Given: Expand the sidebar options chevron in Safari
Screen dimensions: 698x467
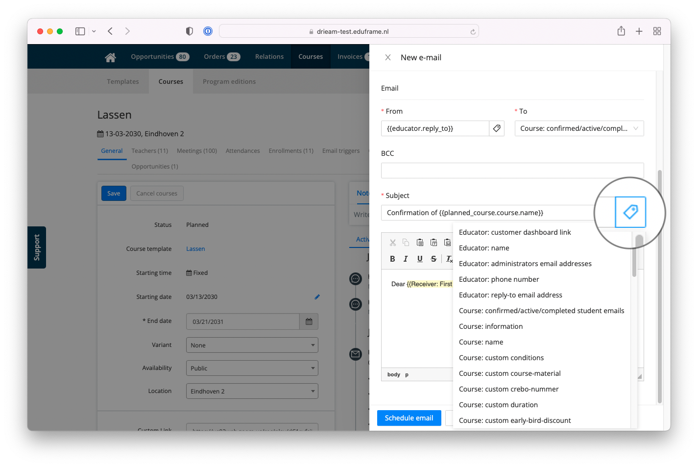Looking at the screenshot, I should [x=94, y=31].
